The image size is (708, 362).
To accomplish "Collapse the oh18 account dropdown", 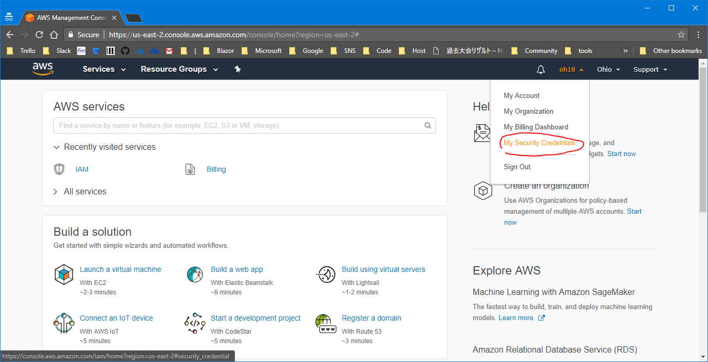I will pos(571,70).
